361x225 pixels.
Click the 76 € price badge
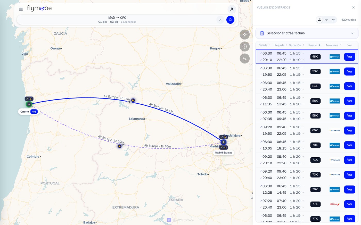(315, 190)
